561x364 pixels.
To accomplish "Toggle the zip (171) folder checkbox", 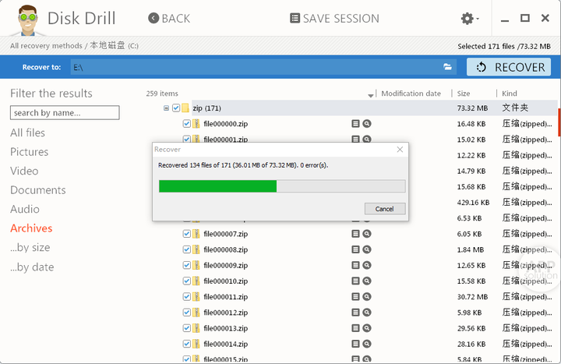I will [x=176, y=108].
